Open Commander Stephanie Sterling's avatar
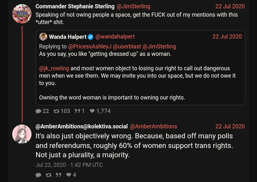The height and width of the screenshot is (182, 257). click(x=22, y=14)
